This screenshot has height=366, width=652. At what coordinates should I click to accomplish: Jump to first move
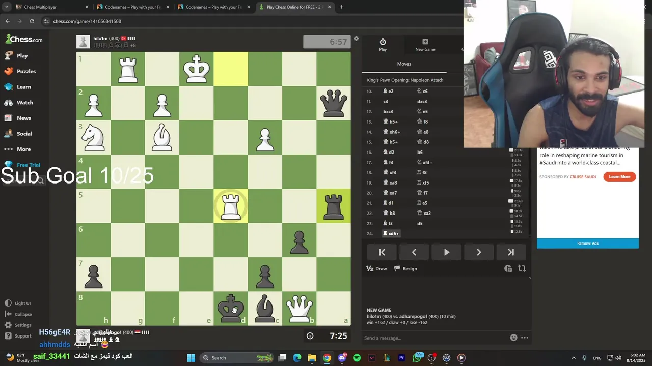[x=382, y=252]
